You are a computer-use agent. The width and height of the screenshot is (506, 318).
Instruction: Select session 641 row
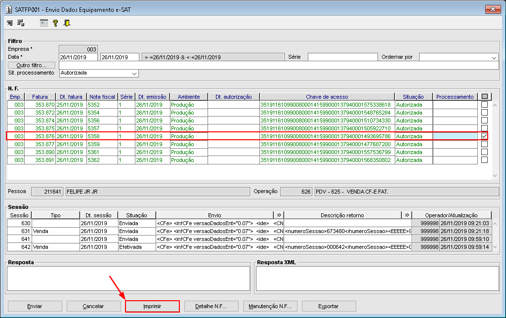pyautogui.click(x=249, y=239)
